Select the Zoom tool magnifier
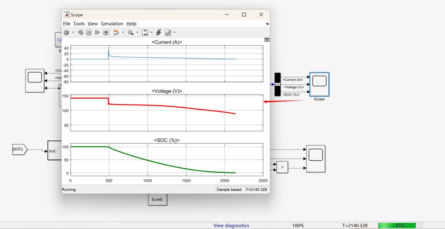This screenshot has height=229, width=445. click(x=131, y=32)
